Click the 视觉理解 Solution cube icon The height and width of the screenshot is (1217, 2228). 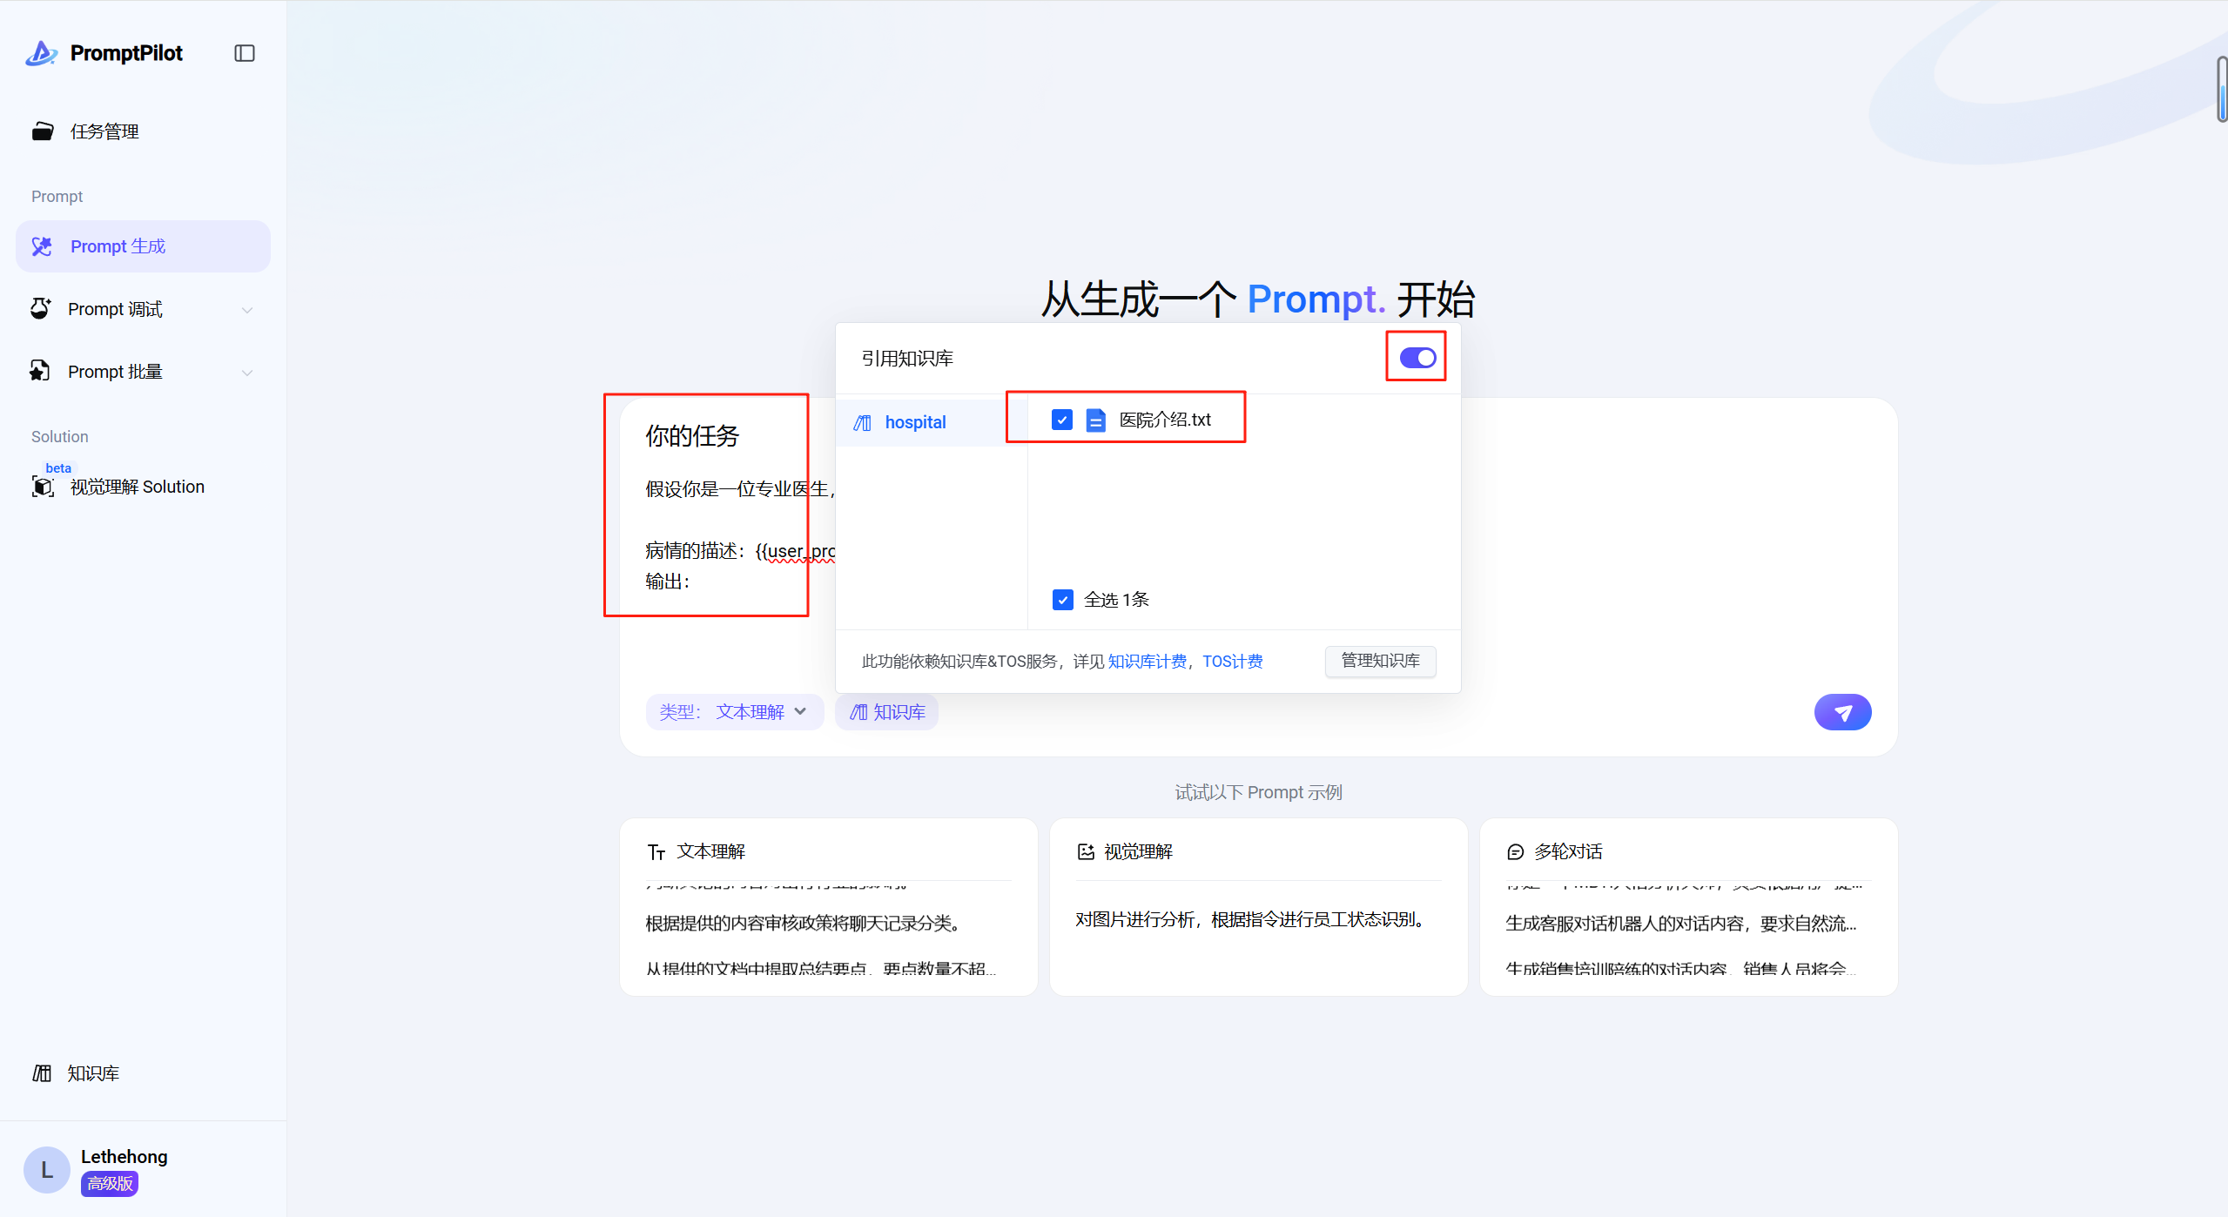tap(43, 487)
